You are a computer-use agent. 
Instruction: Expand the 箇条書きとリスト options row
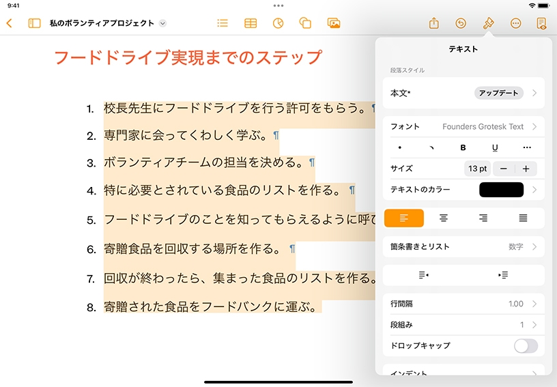tap(464, 246)
